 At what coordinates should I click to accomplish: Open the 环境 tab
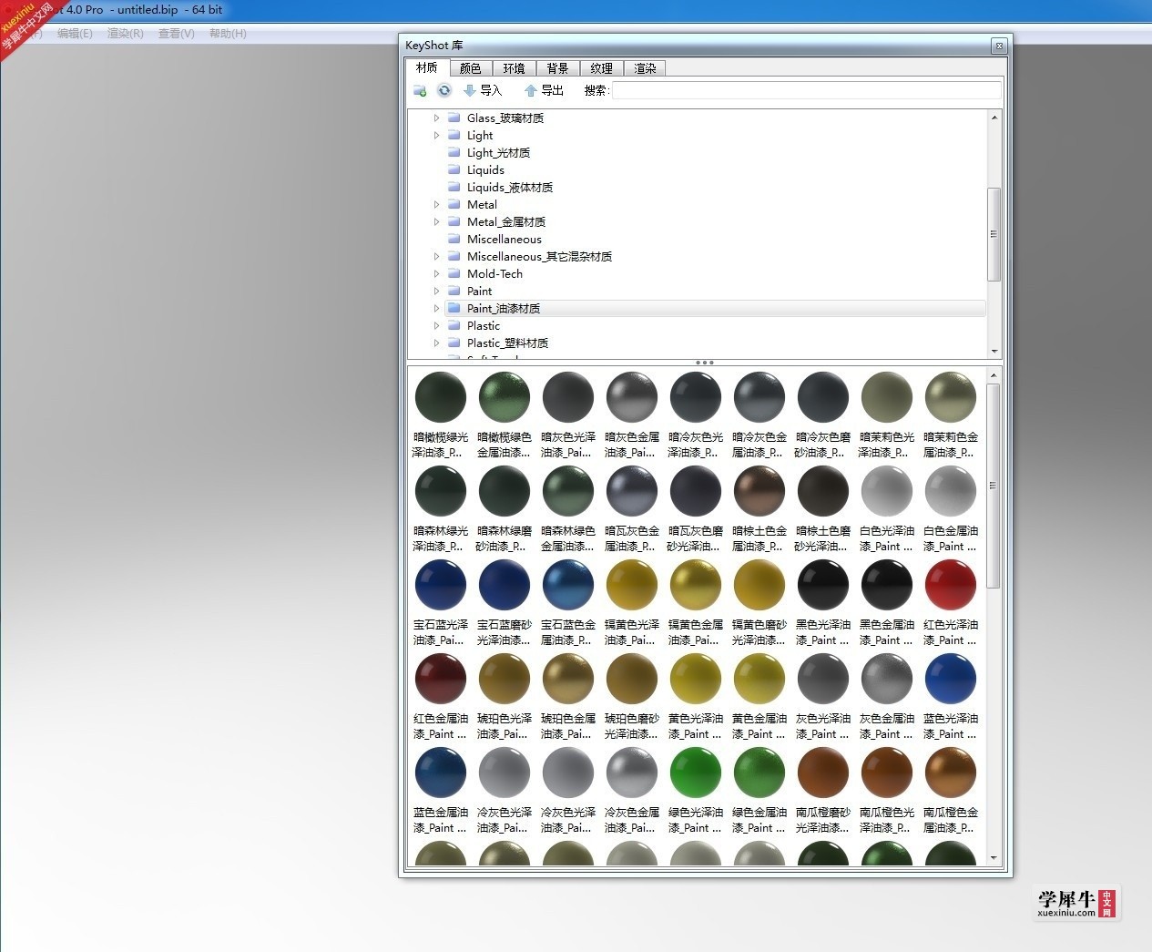click(515, 68)
